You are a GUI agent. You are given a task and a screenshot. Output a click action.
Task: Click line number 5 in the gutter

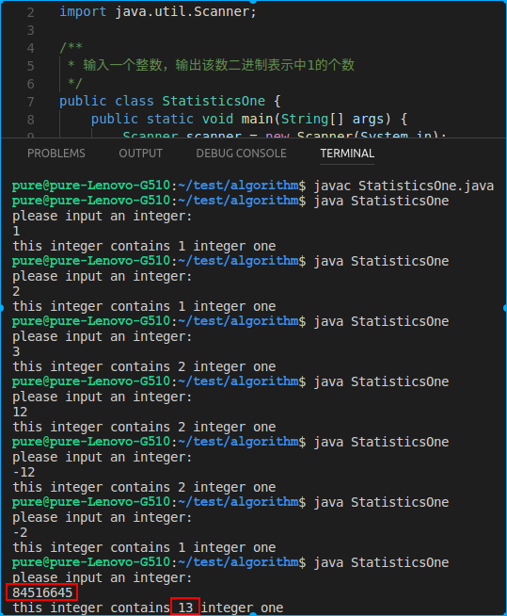pyautogui.click(x=31, y=66)
